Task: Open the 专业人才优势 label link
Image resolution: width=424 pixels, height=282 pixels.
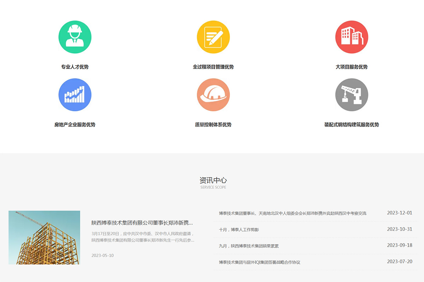Action: coord(75,67)
